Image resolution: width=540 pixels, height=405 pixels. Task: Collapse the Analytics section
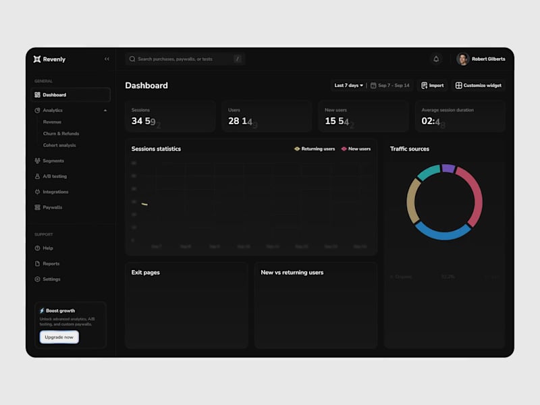tap(105, 110)
